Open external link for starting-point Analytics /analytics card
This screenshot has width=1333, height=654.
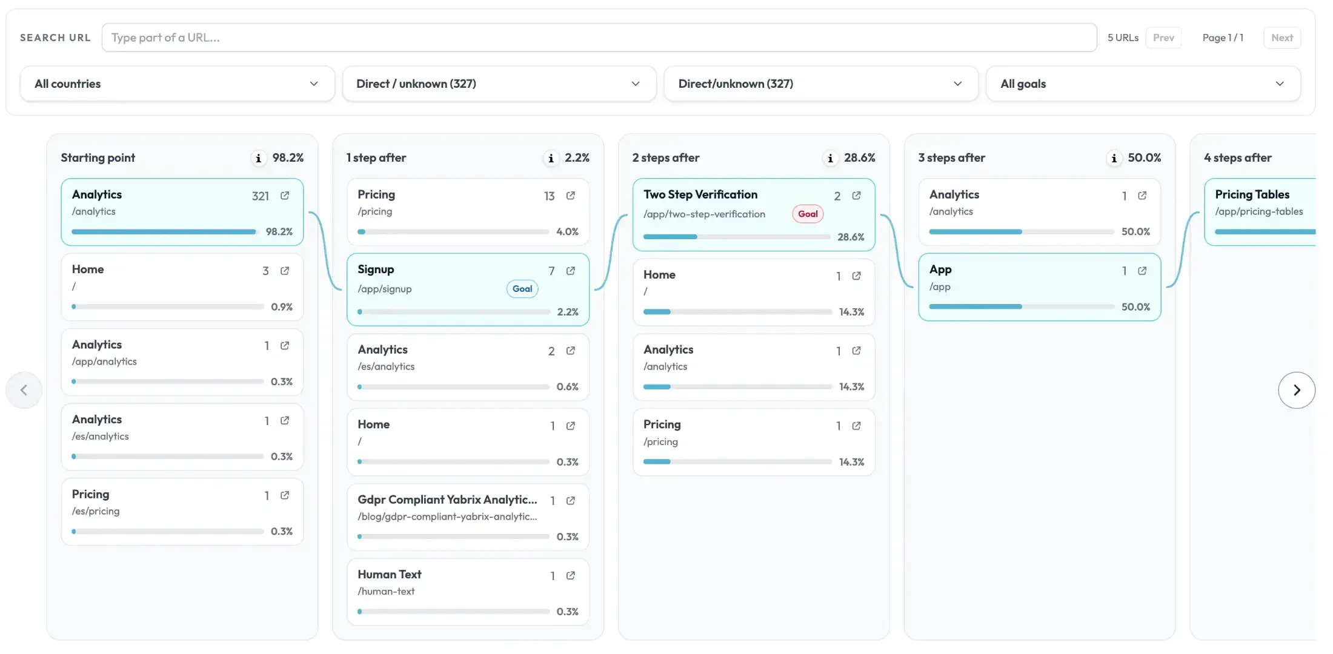coord(285,196)
